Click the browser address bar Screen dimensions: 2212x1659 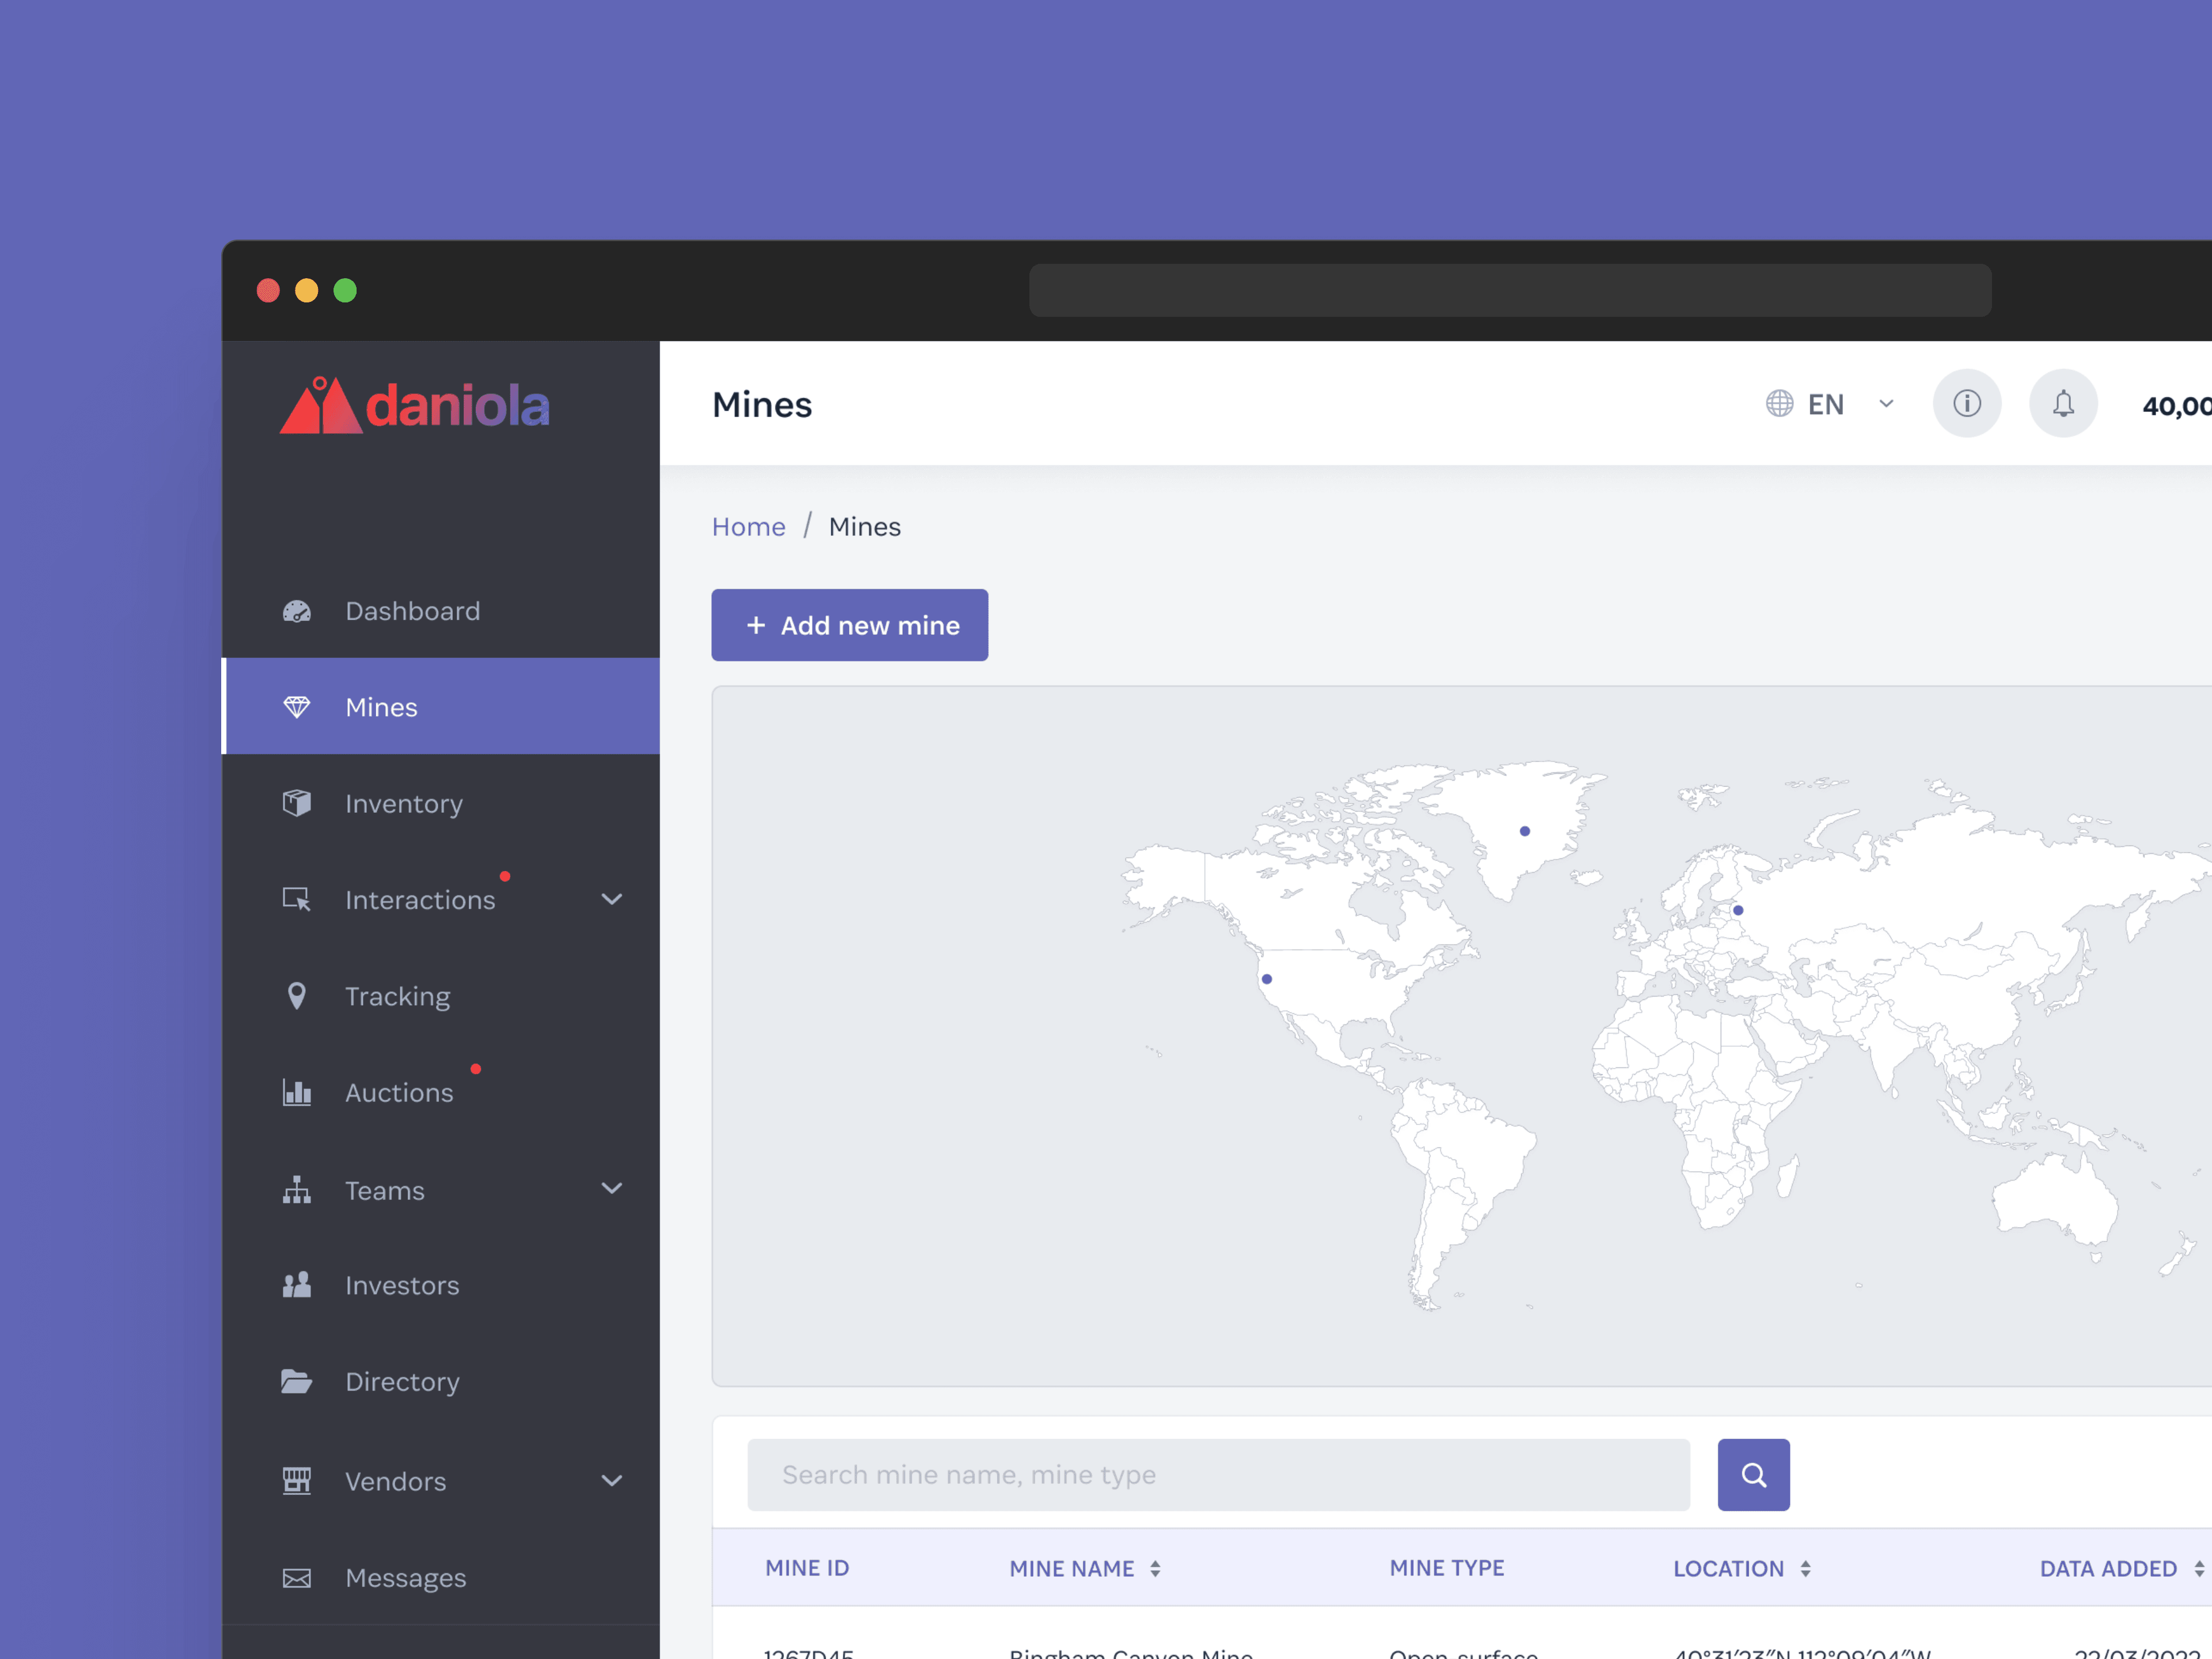(x=1510, y=290)
